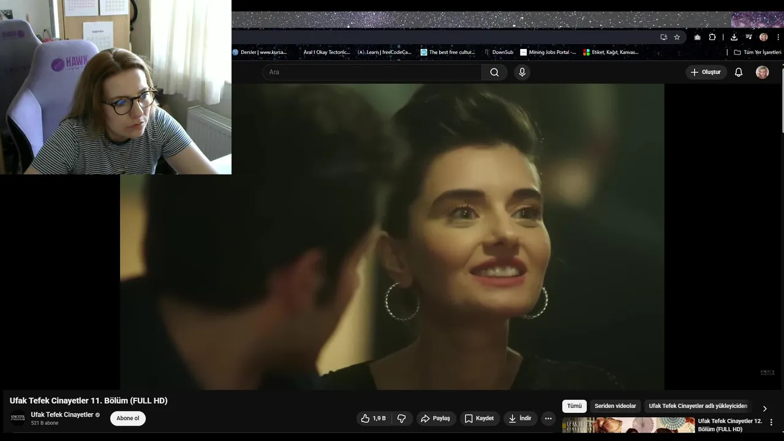
Task: Open the browser extensions puzzle icon
Action: click(712, 37)
